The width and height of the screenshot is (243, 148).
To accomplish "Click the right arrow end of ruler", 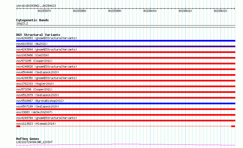I will (235, 9).
